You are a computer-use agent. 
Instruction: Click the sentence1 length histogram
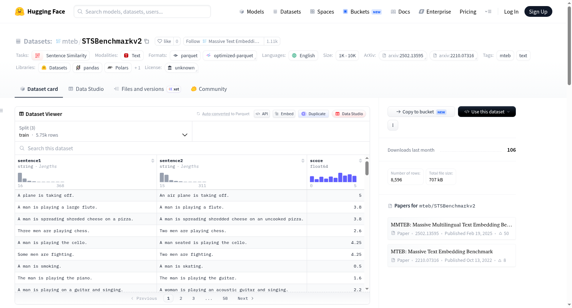pyautogui.click(x=41, y=177)
